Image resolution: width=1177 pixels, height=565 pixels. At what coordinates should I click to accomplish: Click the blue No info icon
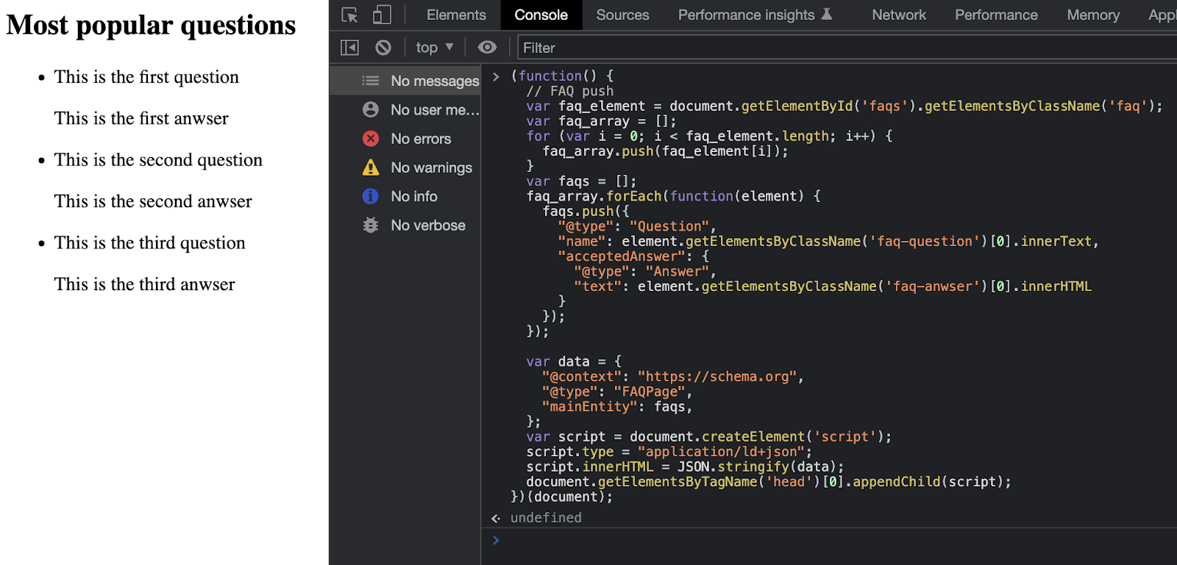(x=371, y=196)
